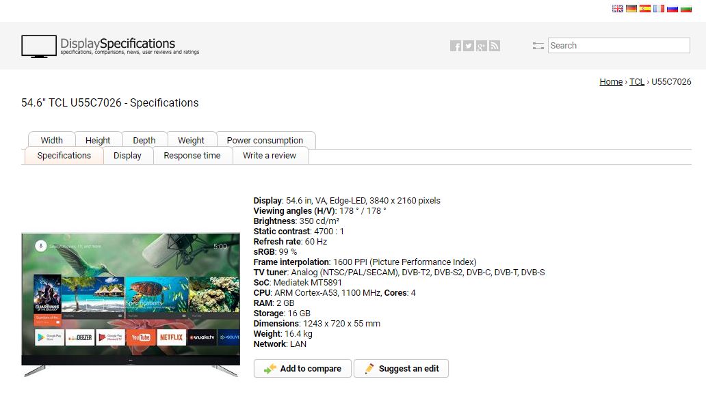Image resolution: width=706 pixels, height=418 pixels.
Task: Open the Power consumption tab
Action: click(x=265, y=140)
